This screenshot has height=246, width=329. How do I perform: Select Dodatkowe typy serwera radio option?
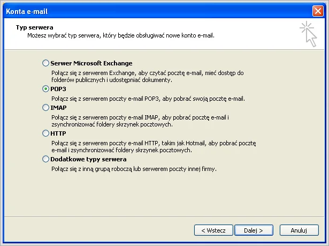click(x=45, y=159)
